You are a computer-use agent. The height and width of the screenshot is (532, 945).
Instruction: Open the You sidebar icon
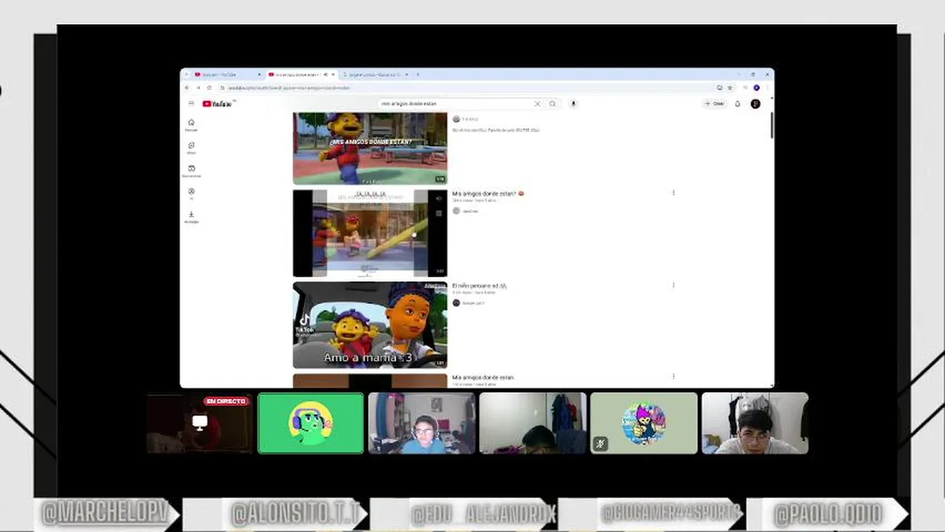coord(192,194)
